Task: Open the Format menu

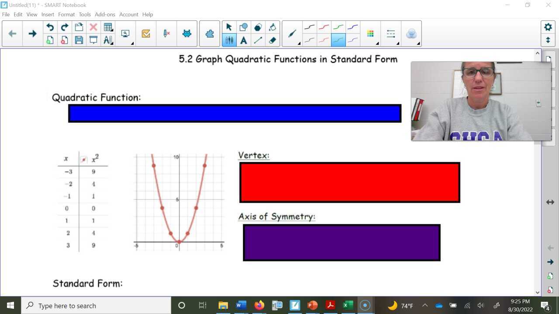Action: coord(66,14)
